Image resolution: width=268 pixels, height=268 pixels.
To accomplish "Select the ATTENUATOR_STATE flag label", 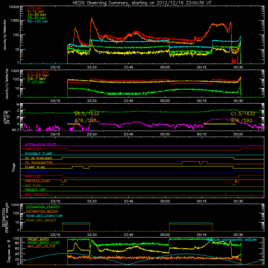I will (41, 145).
